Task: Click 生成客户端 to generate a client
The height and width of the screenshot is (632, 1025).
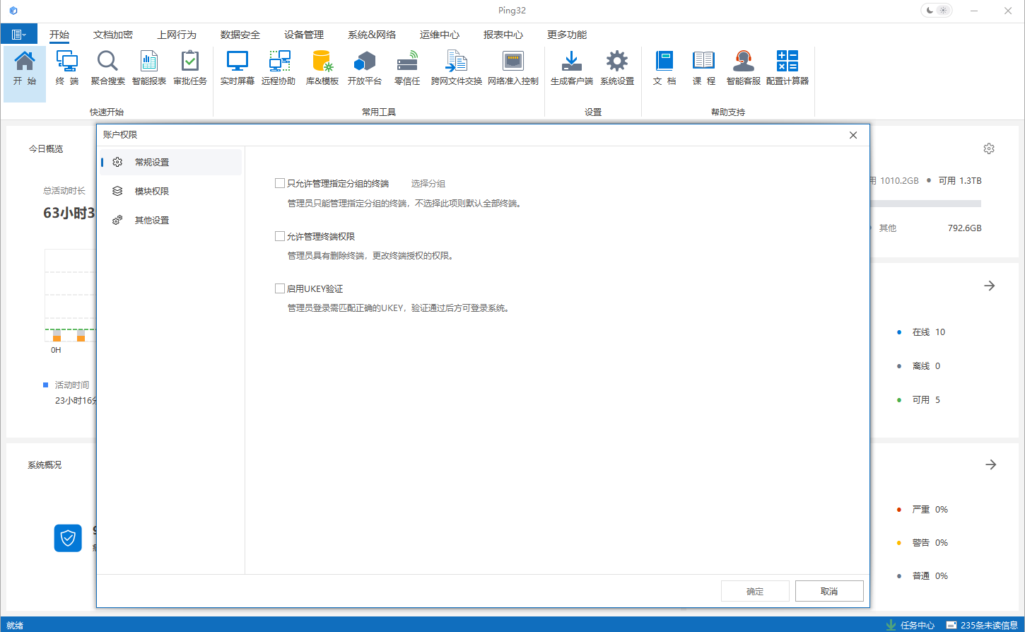Action: 570,68
